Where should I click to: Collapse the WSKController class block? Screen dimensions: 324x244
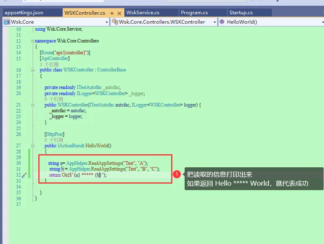click(x=33, y=70)
